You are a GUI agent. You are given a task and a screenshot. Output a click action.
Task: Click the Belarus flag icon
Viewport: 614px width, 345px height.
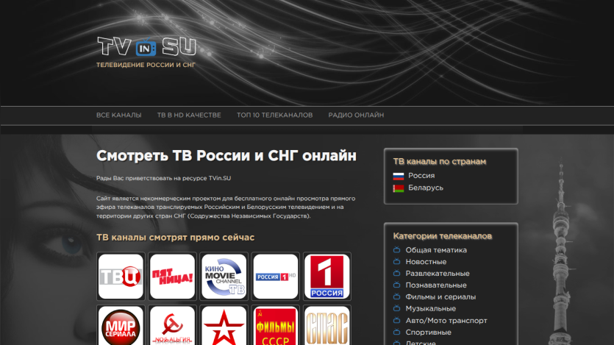point(399,188)
